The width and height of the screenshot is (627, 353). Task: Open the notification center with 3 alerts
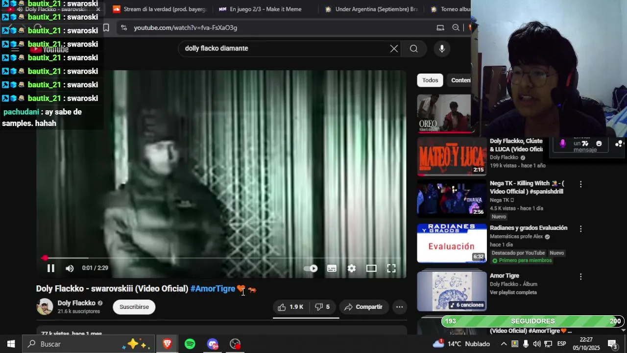coord(612,344)
